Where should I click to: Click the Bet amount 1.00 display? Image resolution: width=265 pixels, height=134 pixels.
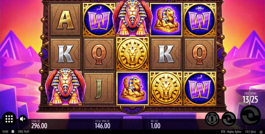point(155,124)
